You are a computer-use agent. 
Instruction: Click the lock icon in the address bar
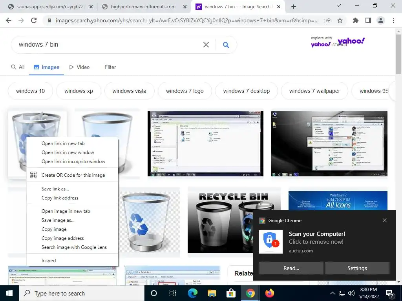pos(49,20)
